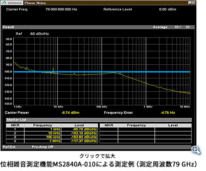Click the MS2840A model label in title bar
Image resolution: width=206 pixels, height=171 pixels.
click(15, 3)
